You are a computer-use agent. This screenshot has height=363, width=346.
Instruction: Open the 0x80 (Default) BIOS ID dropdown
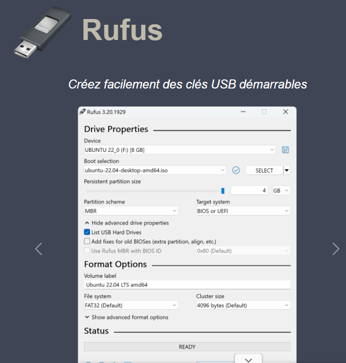pos(243,251)
